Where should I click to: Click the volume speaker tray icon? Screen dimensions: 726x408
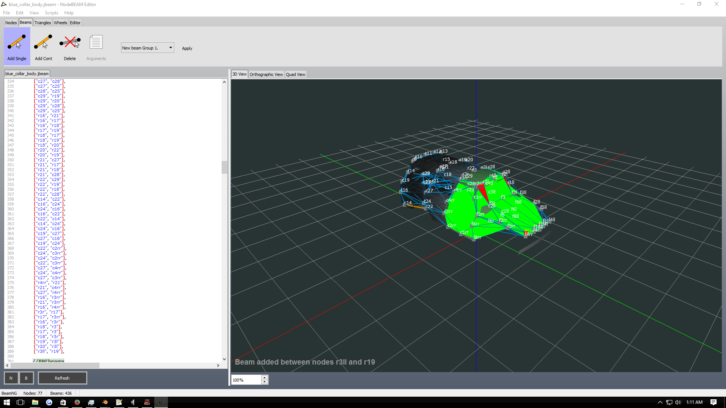(x=678, y=402)
